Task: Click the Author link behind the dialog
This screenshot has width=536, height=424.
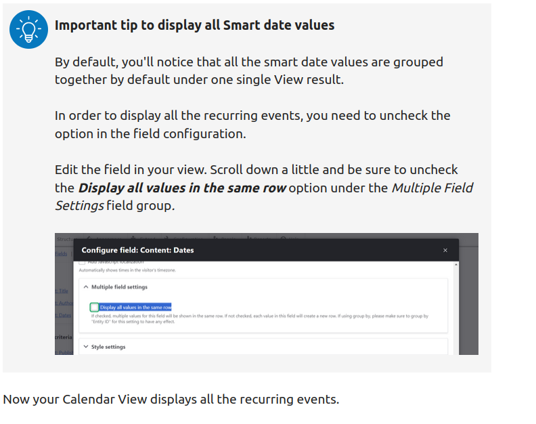Action: (x=64, y=303)
